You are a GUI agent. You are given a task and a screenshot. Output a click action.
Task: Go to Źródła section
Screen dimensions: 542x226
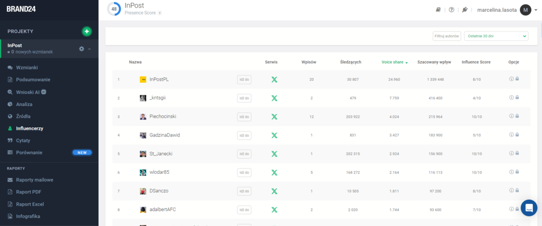pyautogui.click(x=23, y=116)
